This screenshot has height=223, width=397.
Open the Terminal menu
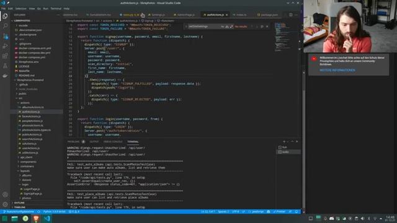56,9
